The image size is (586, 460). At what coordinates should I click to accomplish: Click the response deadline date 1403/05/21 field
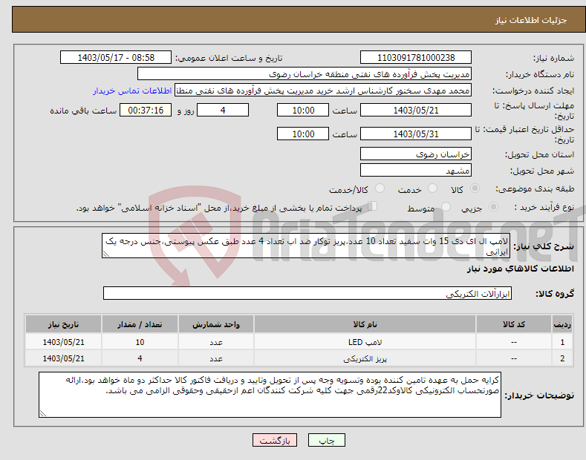point(416,110)
